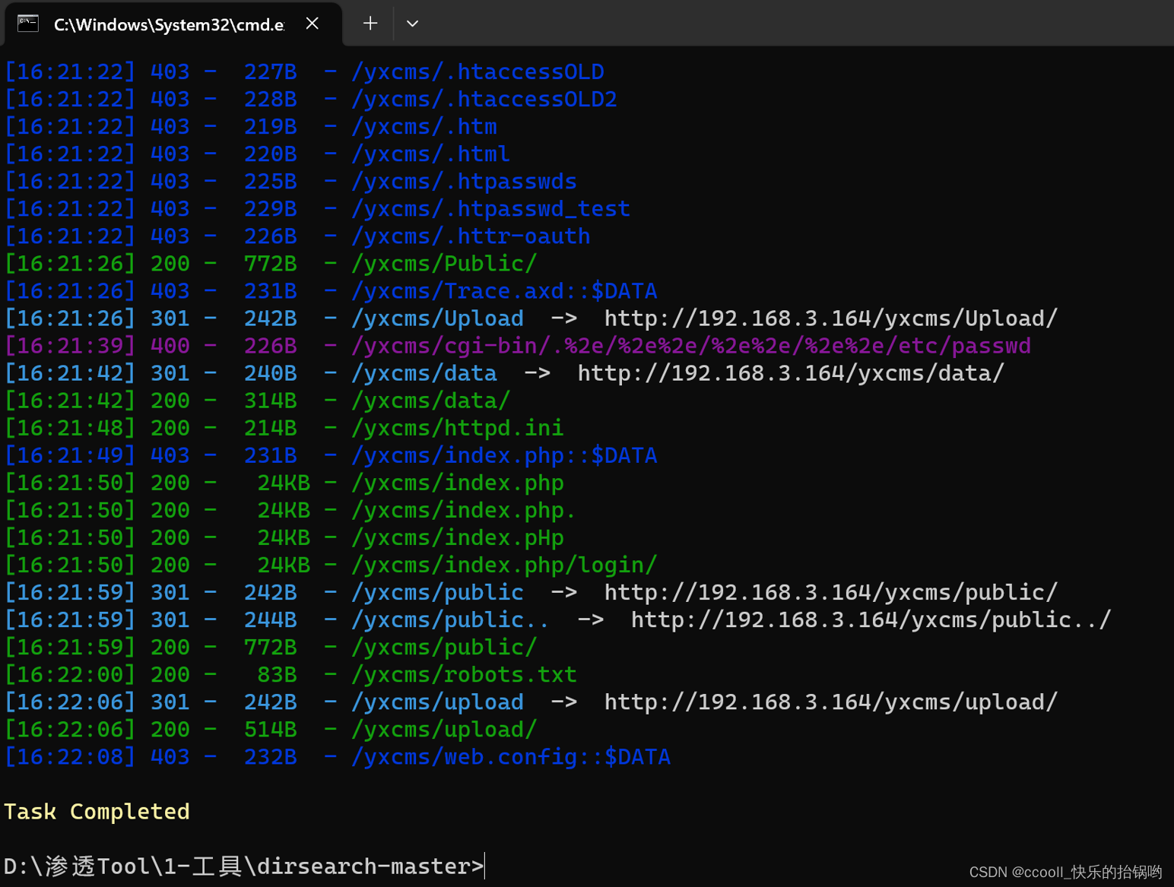The image size is (1174, 887).
Task: Click the green /yxcms/data/ path
Action: coord(431,400)
